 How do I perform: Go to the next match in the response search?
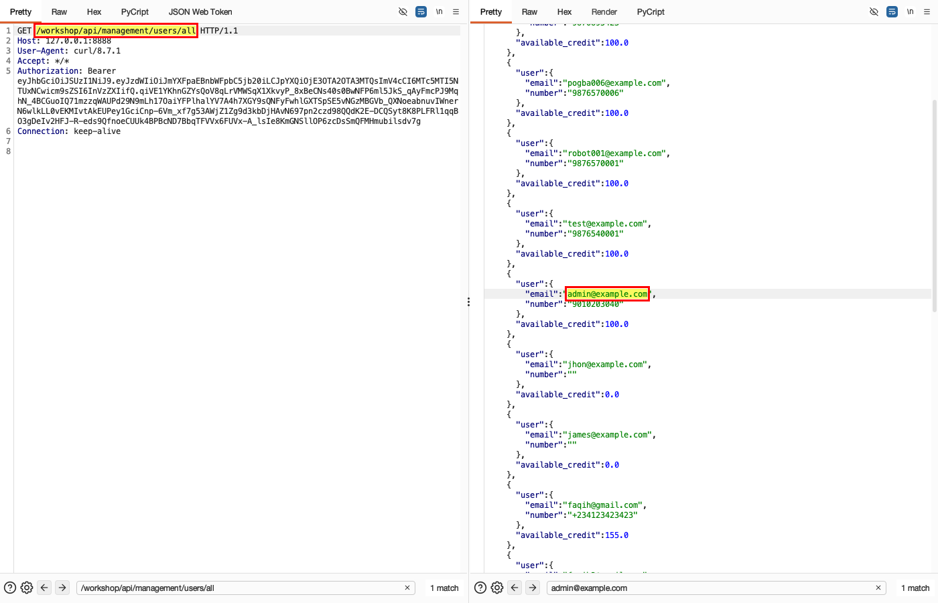click(533, 588)
